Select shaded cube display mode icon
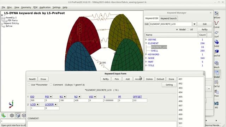The height and width of the screenshot is (127, 226). click(x=18, y=115)
